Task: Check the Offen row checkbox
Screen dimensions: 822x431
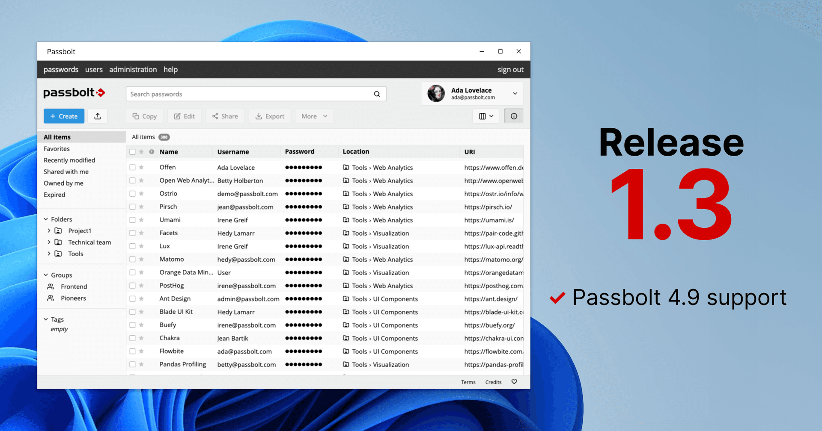Action: (x=133, y=167)
